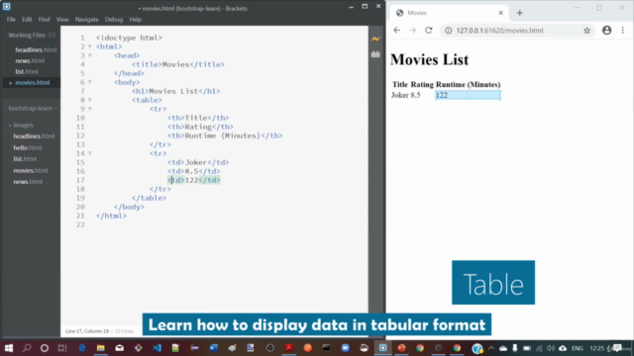This screenshot has height=356, width=634.
Task: Select movies.html in Working Files
Action: pos(33,82)
